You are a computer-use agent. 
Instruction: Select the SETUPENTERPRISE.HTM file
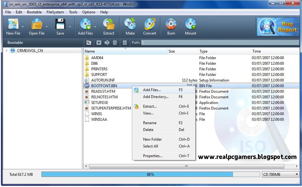111,108
